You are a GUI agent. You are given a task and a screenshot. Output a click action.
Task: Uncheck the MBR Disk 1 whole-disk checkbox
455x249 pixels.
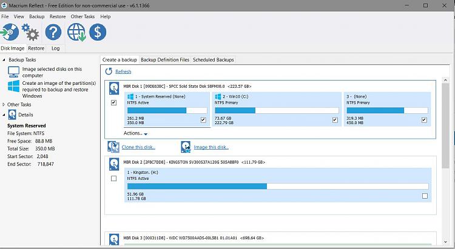(114, 102)
